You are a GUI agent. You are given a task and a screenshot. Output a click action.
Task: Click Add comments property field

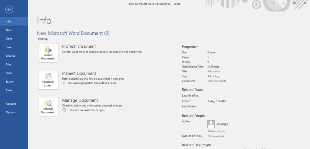pos(216,81)
